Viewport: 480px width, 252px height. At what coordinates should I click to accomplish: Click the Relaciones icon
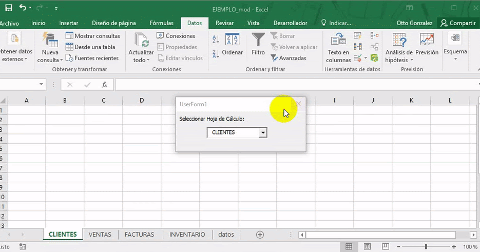pyautogui.click(x=374, y=47)
